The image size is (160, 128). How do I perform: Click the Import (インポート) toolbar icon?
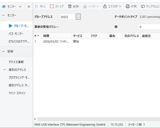tap(85, 6)
